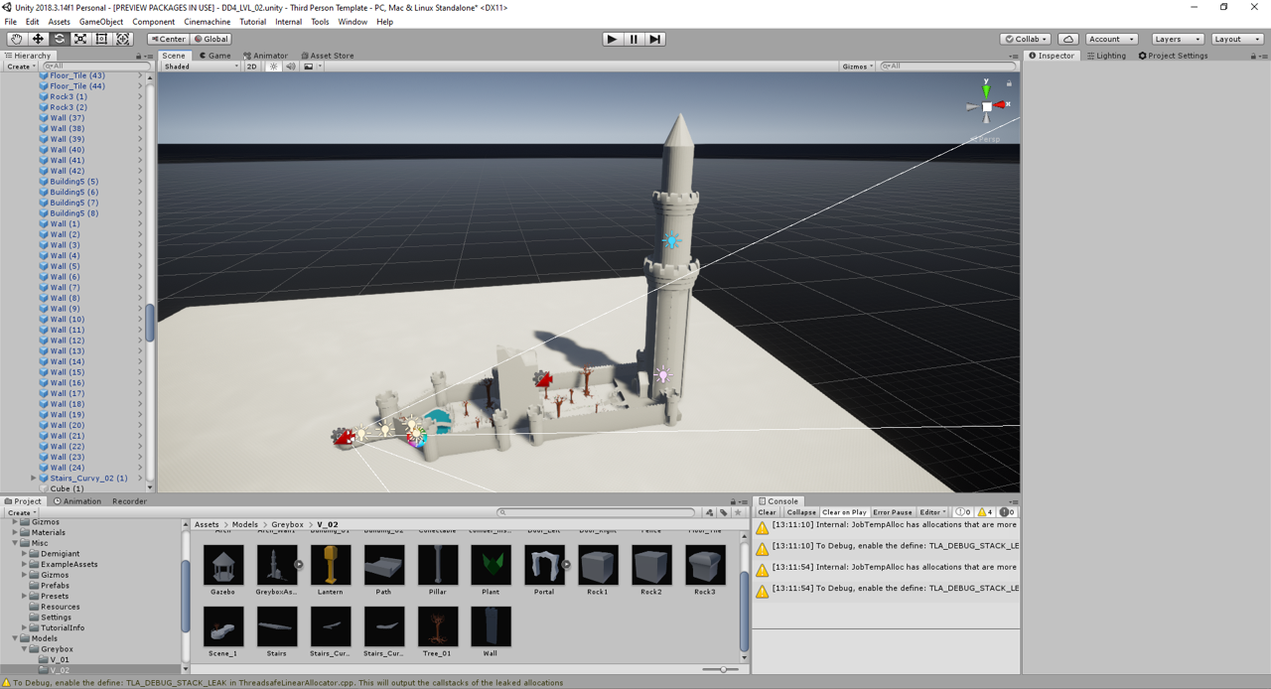Toggle scene audio speaker icon
This screenshot has height=689, width=1271.
point(290,67)
